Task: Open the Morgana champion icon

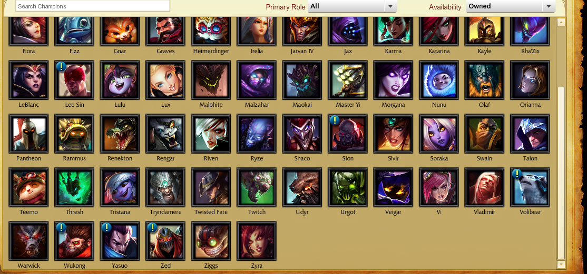Action: (394, 80)
